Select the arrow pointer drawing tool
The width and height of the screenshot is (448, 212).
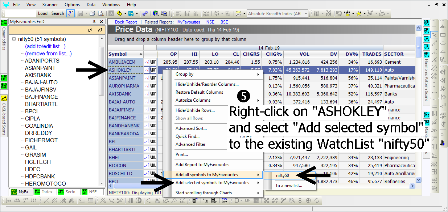(x=435, y=35)
